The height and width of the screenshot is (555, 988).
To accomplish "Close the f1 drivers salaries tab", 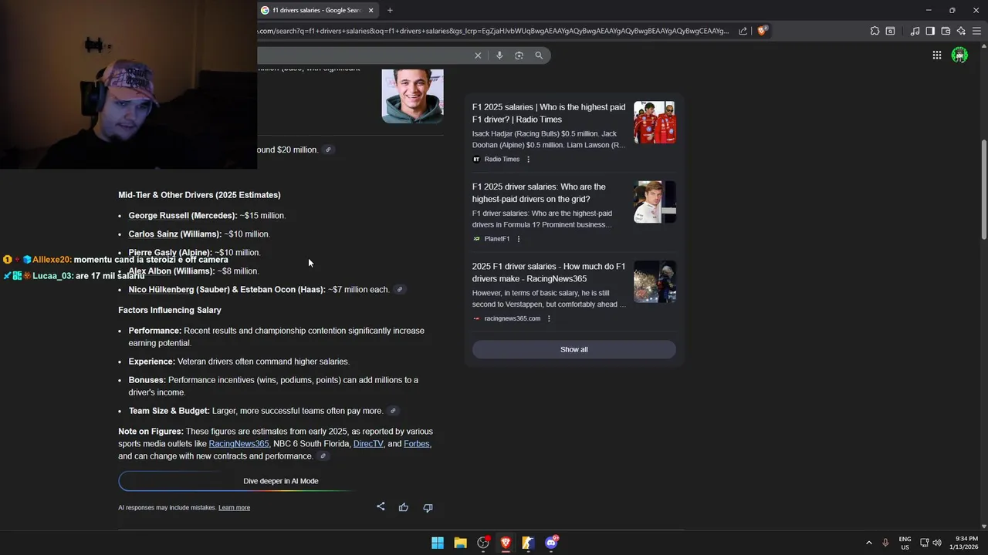I will (370, 10).
